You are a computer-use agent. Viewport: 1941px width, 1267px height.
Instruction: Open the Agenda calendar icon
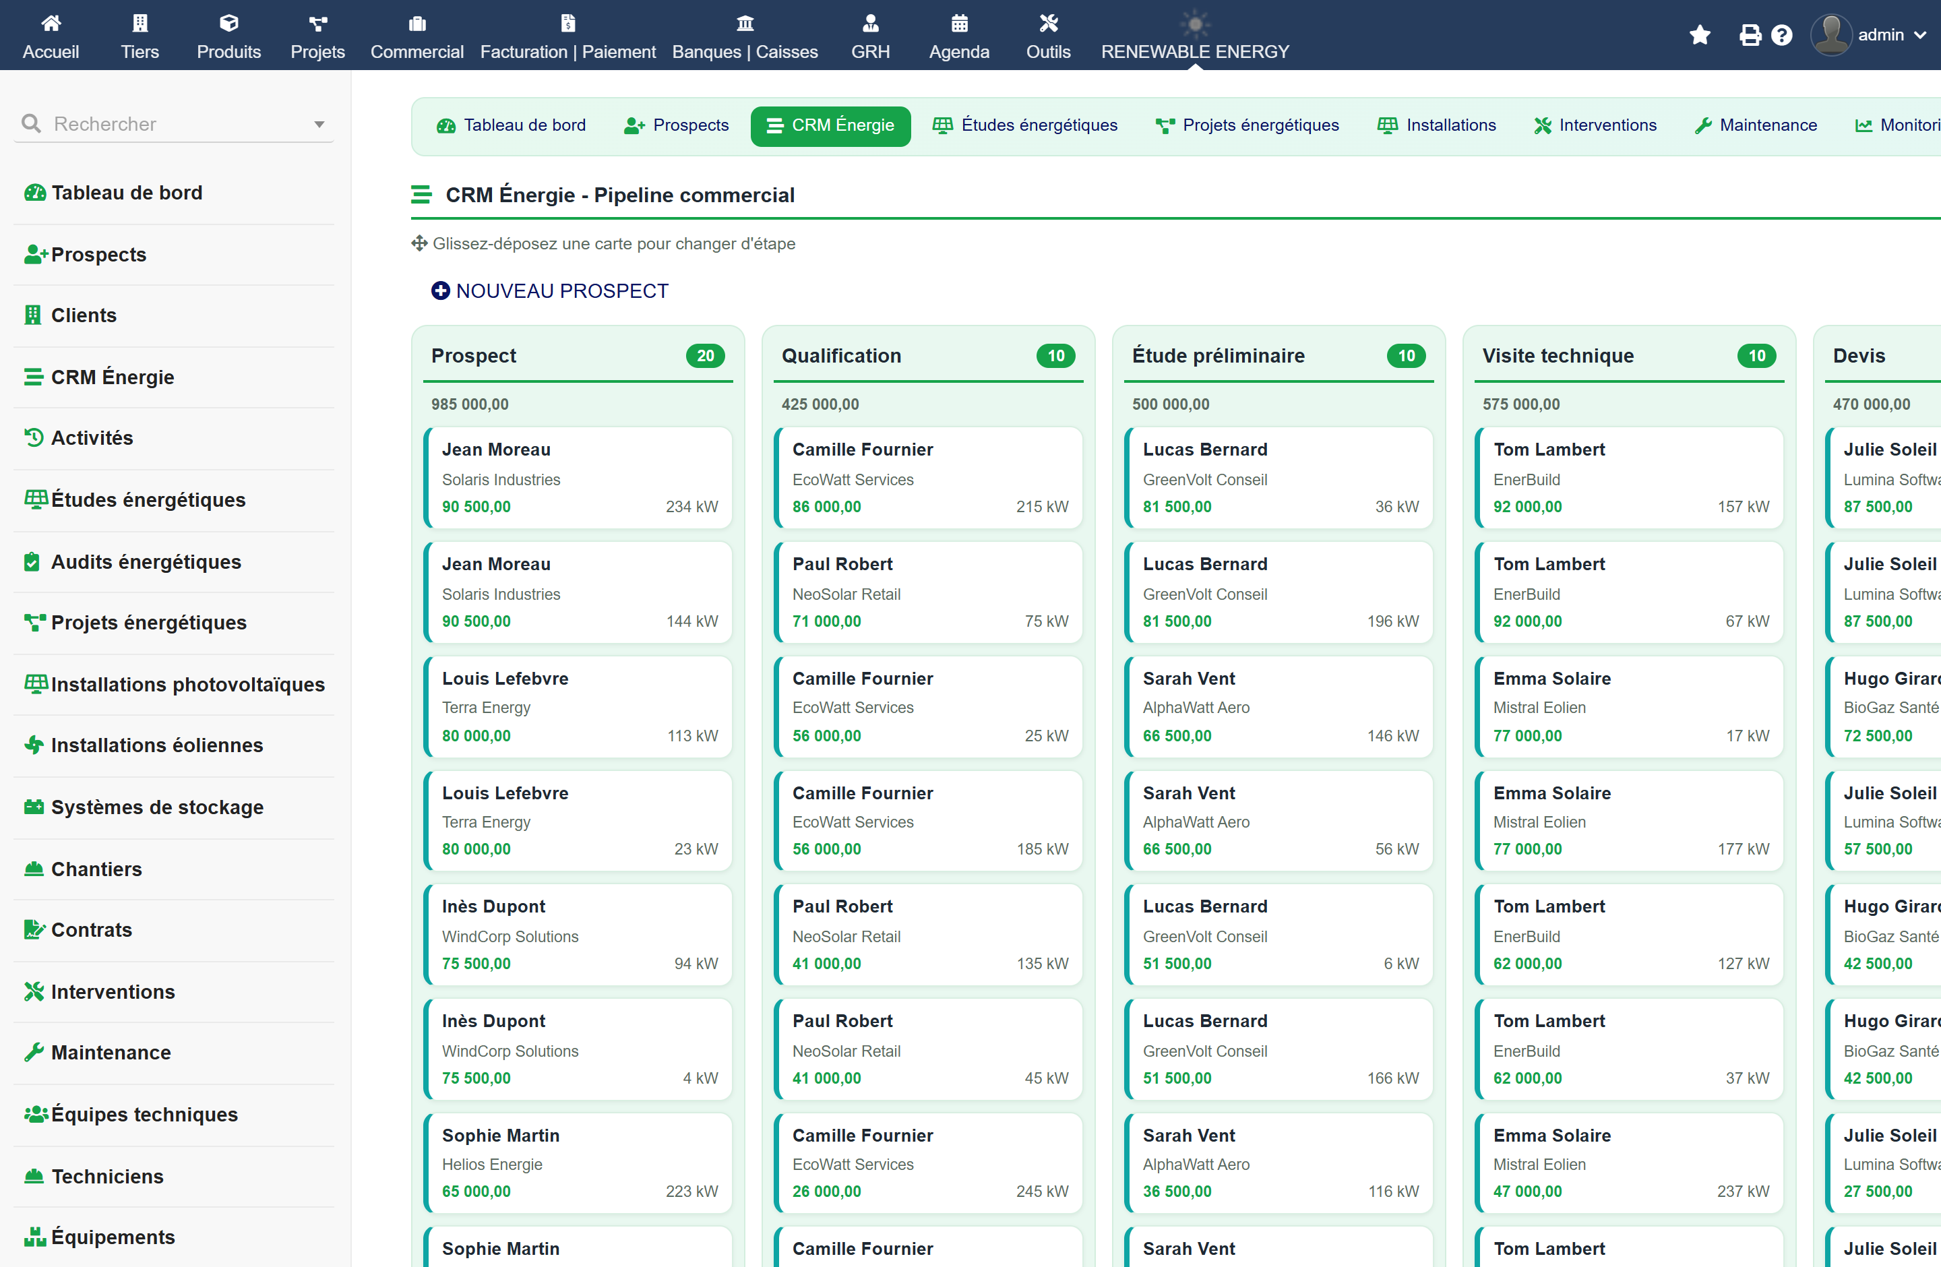tap(959, 23)
